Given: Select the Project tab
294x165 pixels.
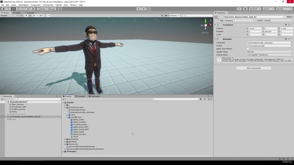Looking at the screenshot, I should [67, 96].
